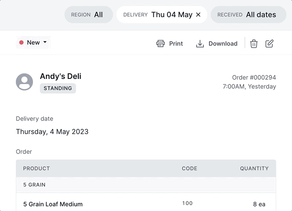Click the 5 GRAIN category row
The width and height of the screenshot is (292, 211).
(34, 185)
